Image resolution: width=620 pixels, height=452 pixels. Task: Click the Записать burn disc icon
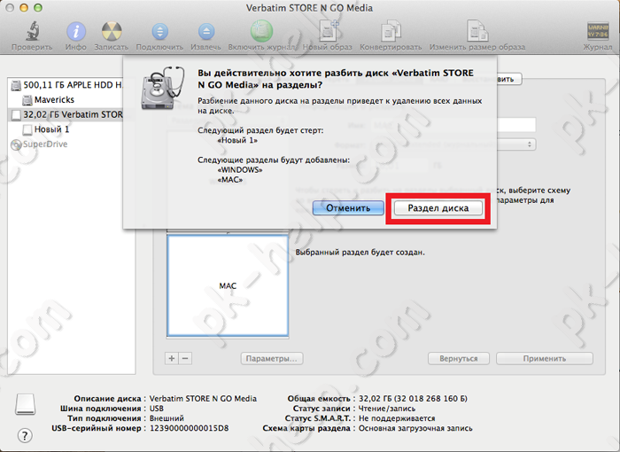pos(112,33)
